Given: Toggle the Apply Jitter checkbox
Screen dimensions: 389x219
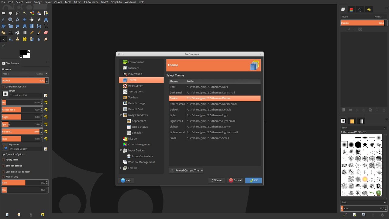Looking at the screenshot, I should (x=3, y=160).
